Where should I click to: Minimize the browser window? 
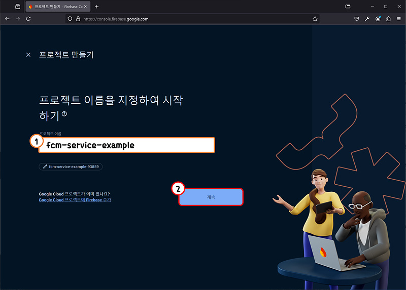click(373, 7)
